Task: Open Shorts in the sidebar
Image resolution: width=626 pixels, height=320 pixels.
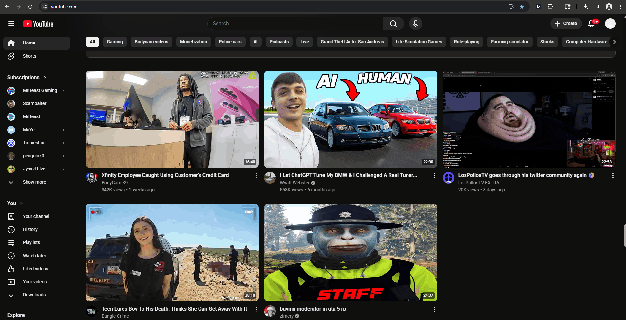Action: click(37, 56)
